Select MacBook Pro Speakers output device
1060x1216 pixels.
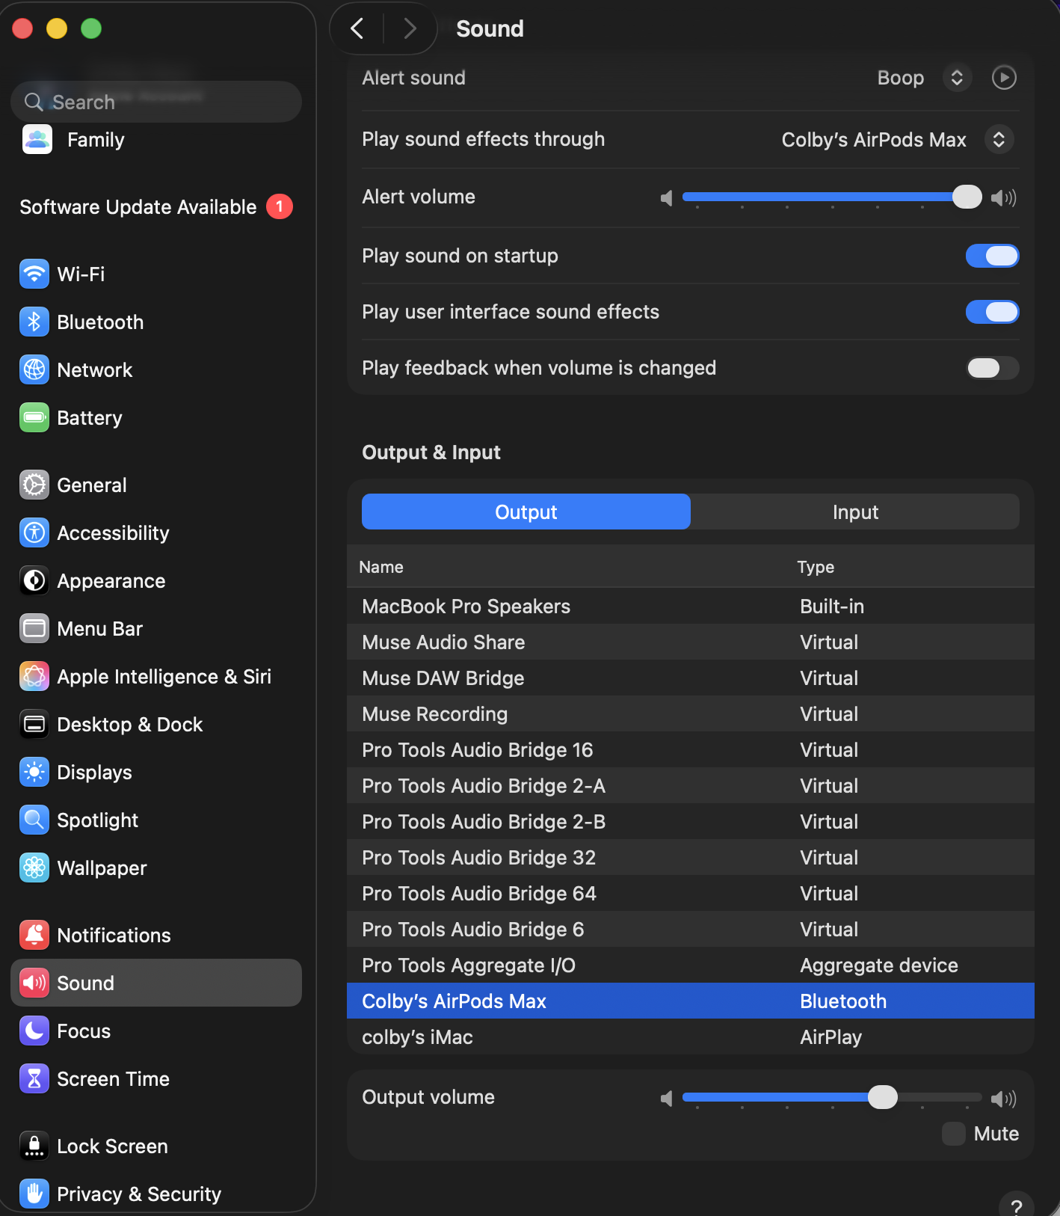pos(691,606)
